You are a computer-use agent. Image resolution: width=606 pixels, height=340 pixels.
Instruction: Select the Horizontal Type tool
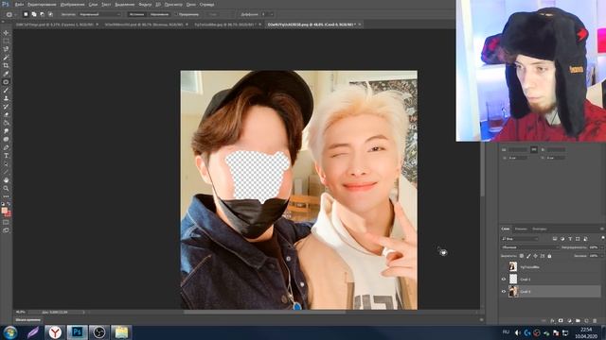point(6,155)
